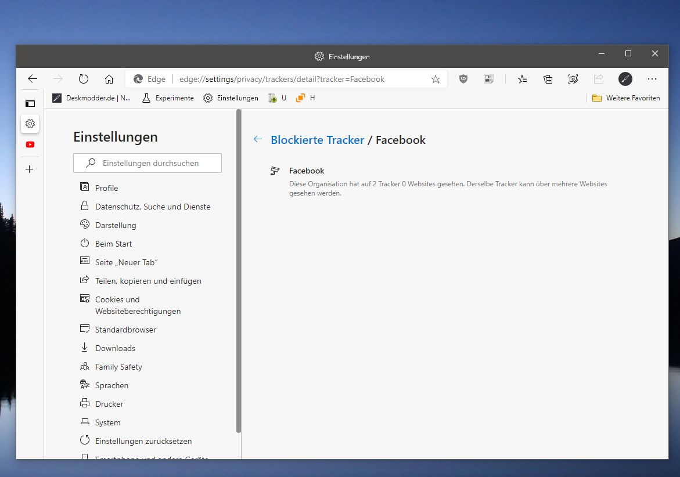This screenshot has height=477, width=680.
Task: Click the family icon beside Family Safety
Action: [85, 366]
